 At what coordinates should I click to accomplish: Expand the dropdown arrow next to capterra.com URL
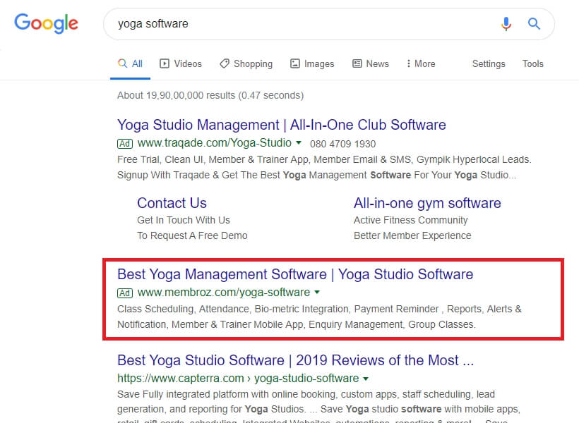tap(366, 379)
